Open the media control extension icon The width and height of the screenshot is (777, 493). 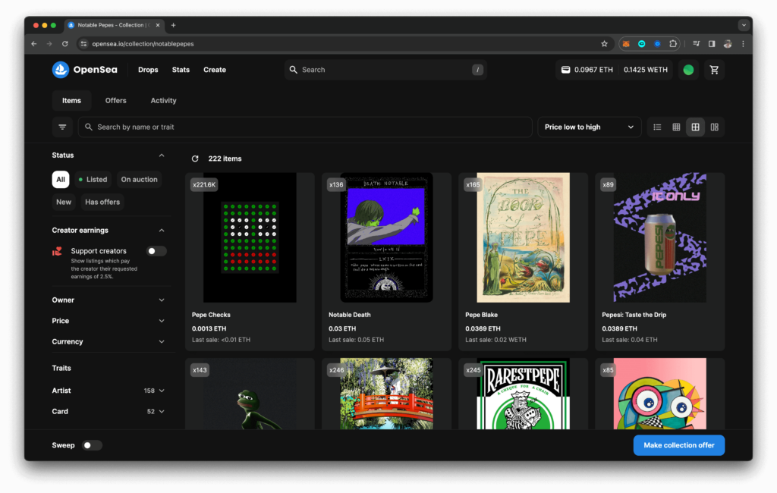click(x=697, y=43)
